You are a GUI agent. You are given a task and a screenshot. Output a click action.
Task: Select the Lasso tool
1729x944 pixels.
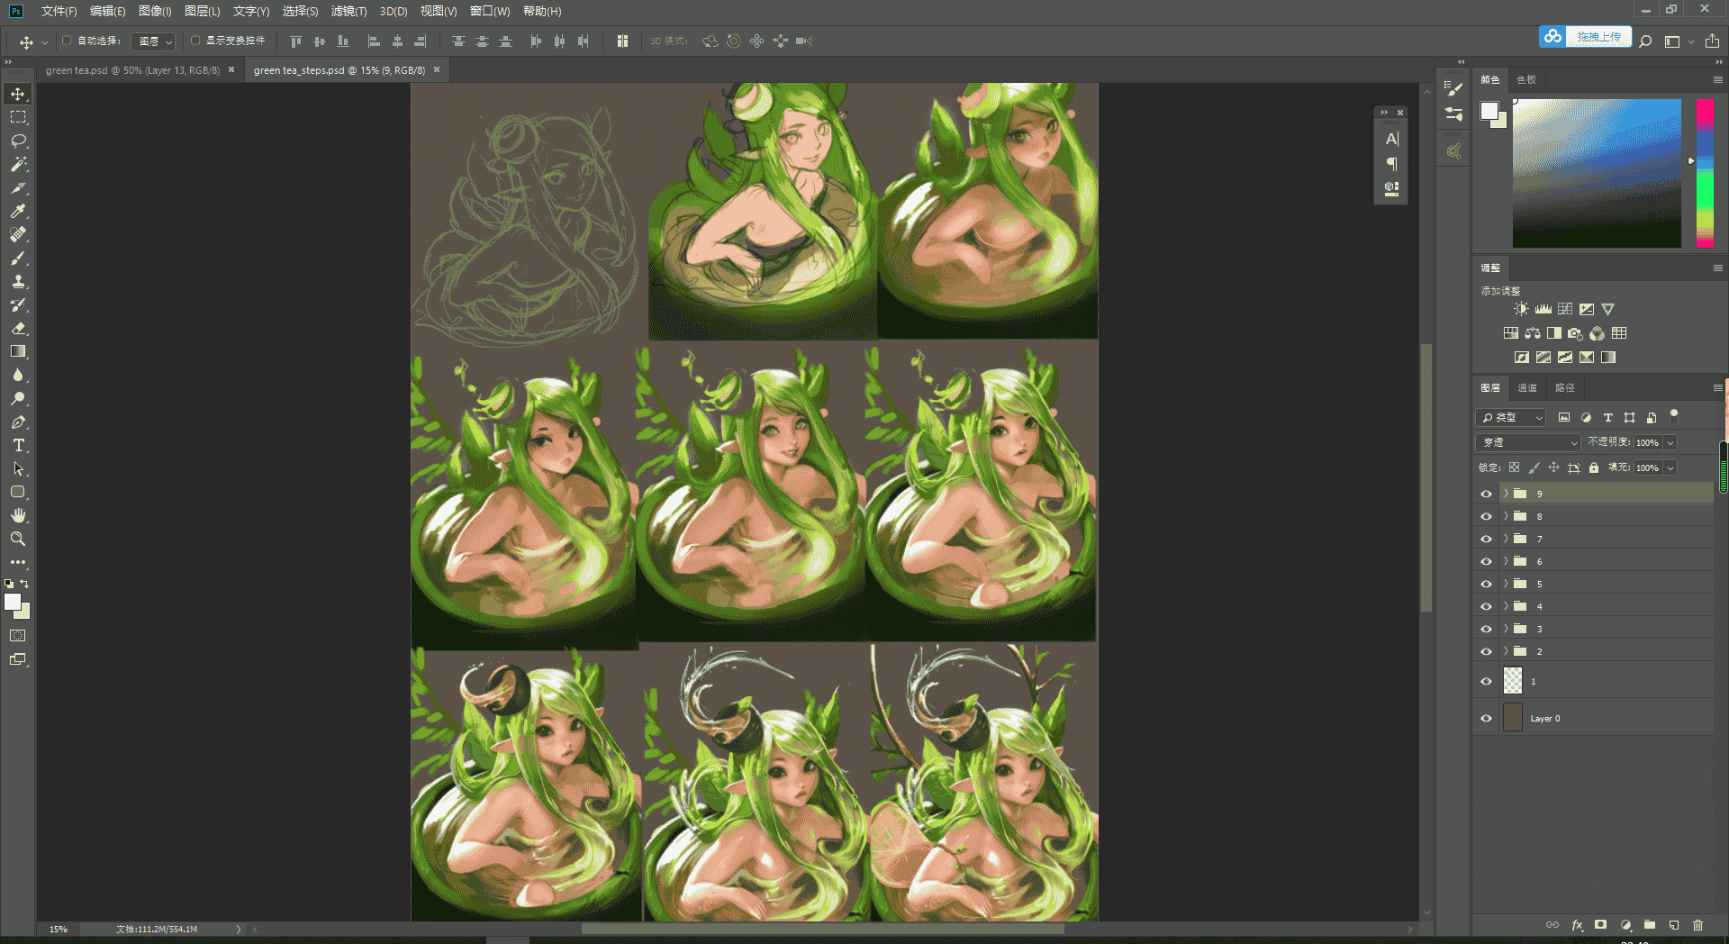18,141
